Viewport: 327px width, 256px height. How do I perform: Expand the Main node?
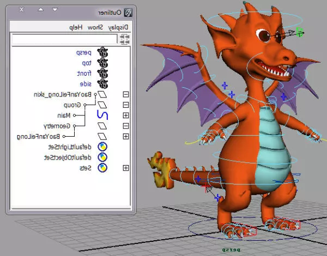click(x=126, y=115)
